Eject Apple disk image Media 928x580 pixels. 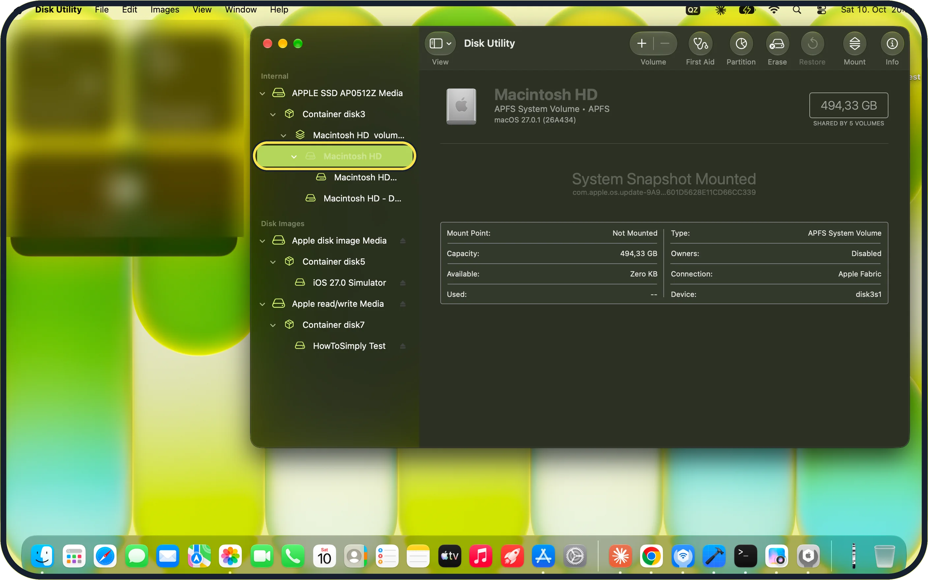tap(402, 241)
